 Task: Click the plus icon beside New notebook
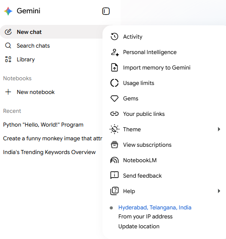(8, 92)
